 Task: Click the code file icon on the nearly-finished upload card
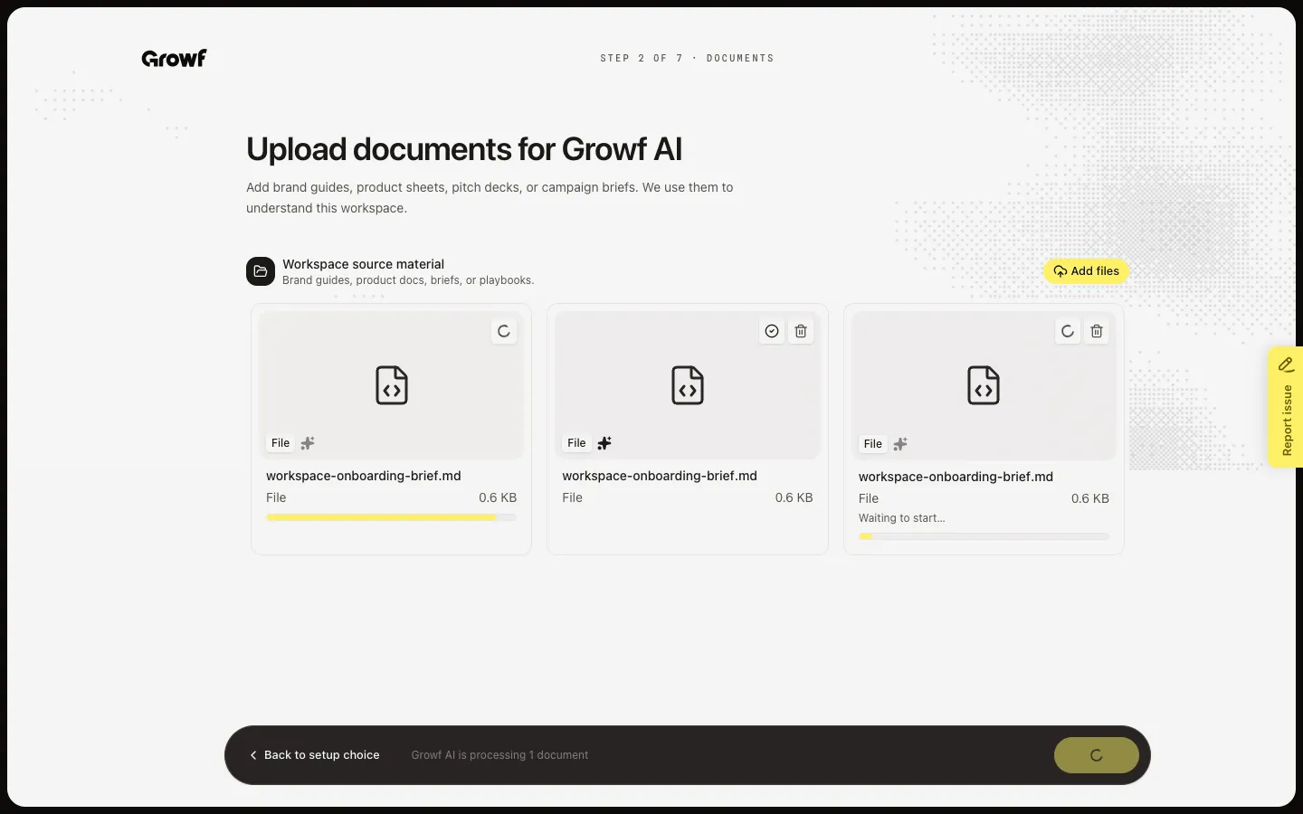pos(392,385)
